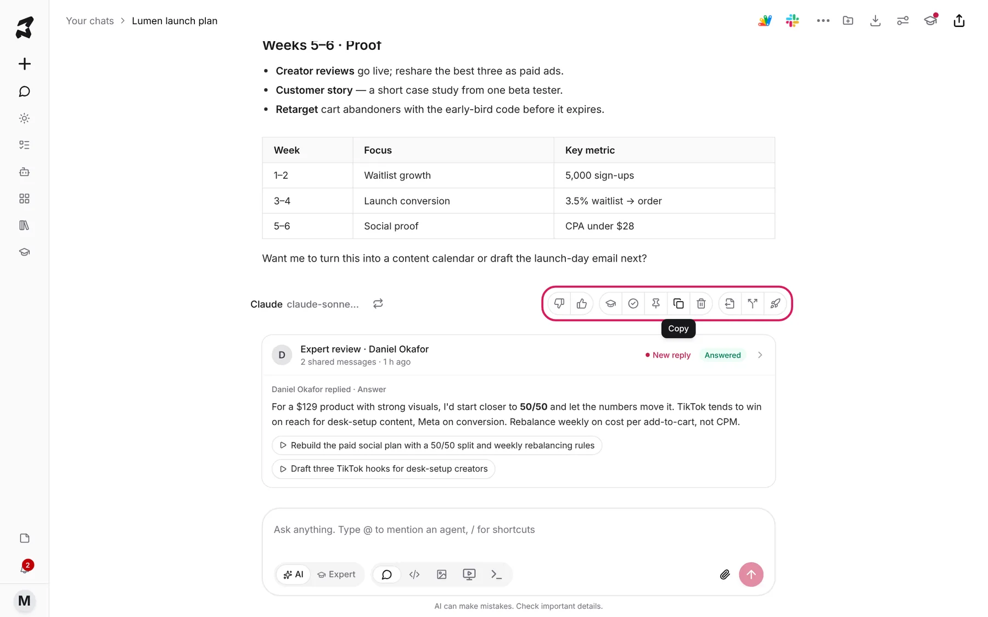Click the New reply status label
The width and height of the screenshot is (988, 617).
[x=668, y=355]
